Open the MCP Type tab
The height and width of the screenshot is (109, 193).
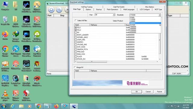[x=158, y=9]
